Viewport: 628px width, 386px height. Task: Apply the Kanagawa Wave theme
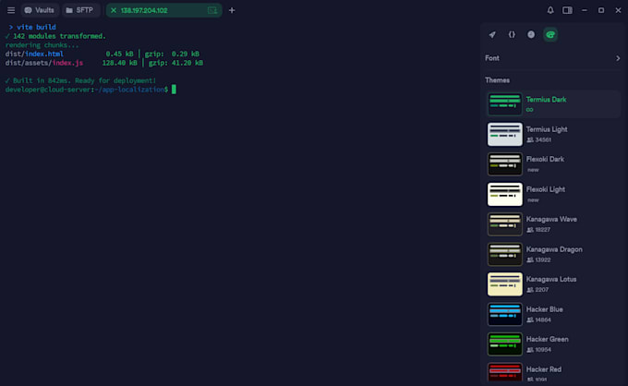[553, 224]
